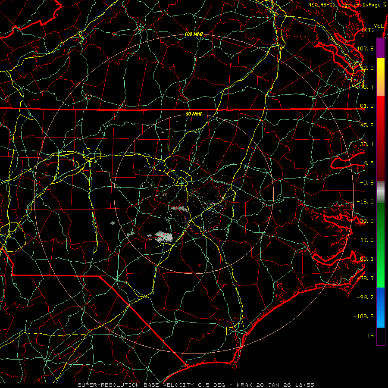Screen dimensions: 388x388
Task: Click the -94.2 scale value
Action: tap(365, 297)
